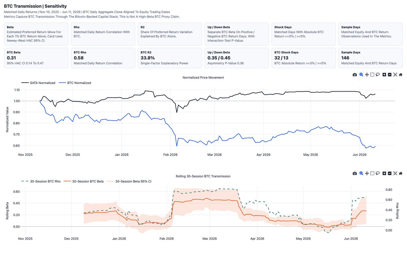The width and height of the screenshot is (407, 253).
Task: Click the 'Normalized Price Movement' chart title
Action: coord(203,77)
